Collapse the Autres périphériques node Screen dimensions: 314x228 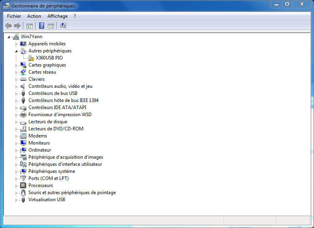click(x=16, y=51)
